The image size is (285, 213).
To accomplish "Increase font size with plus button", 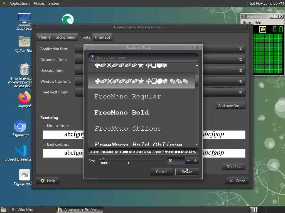I will click(x=195, y=161).
